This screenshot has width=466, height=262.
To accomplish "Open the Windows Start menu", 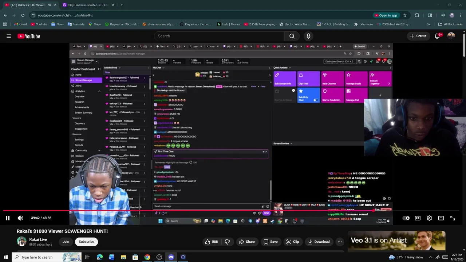I will tap(5, 257).
